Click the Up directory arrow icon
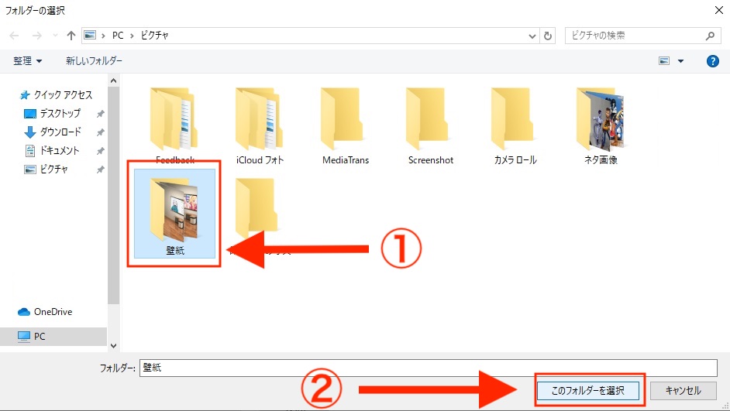Screen dimensions: 730x411 (71, 36)
